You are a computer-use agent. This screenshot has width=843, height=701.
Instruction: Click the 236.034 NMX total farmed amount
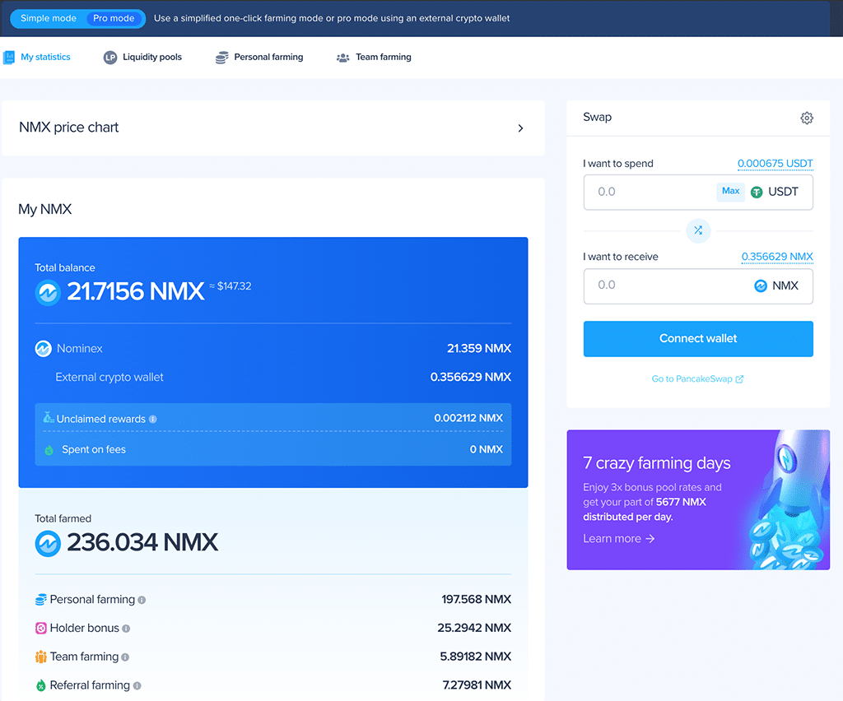[142, 542]
